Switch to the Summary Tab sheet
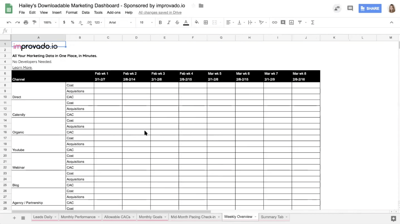This screenshot has width=400, height=224. [x=272, y=217]
